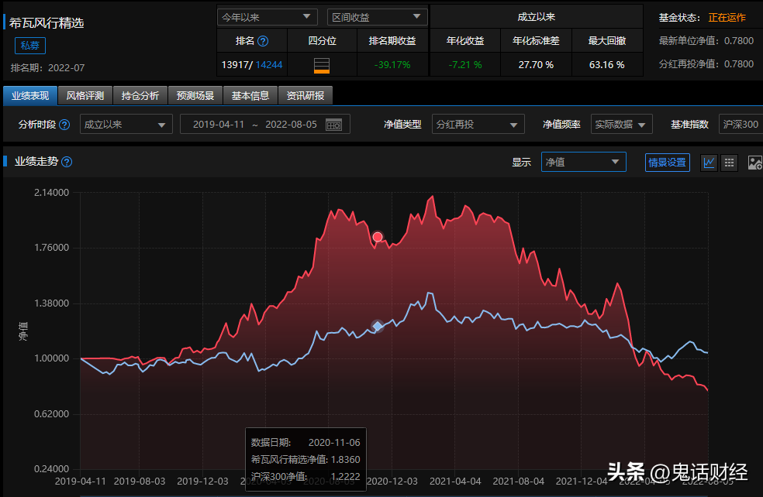The width and height of the screenshot is (763, 497).
Task: Click the 2019-12-03 x-axis date label
Action: click(x=202, y=482)
